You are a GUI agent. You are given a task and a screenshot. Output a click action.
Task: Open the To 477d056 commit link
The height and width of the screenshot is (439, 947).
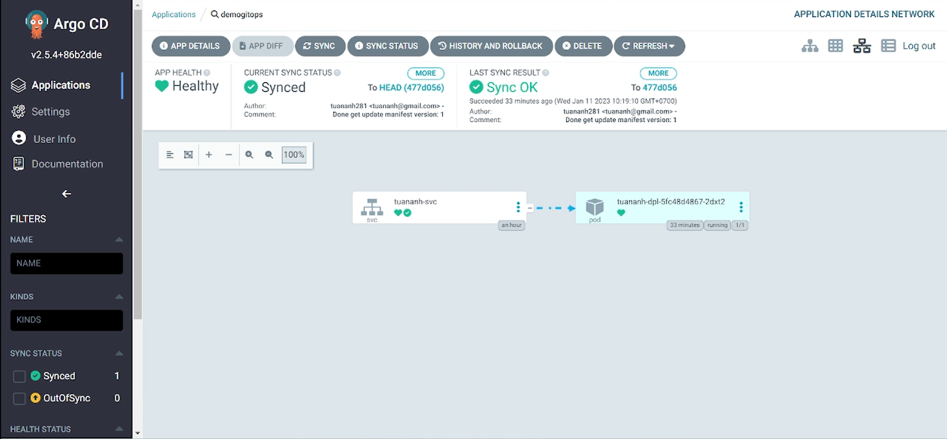[659, 88]
